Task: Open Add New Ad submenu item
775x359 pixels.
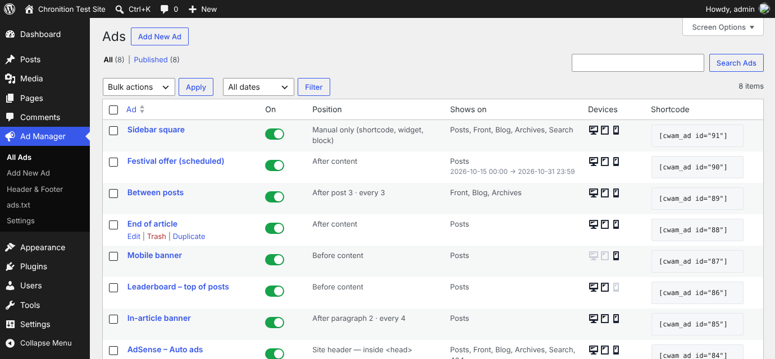Action: pyautogui.click(x=28, y=173)
